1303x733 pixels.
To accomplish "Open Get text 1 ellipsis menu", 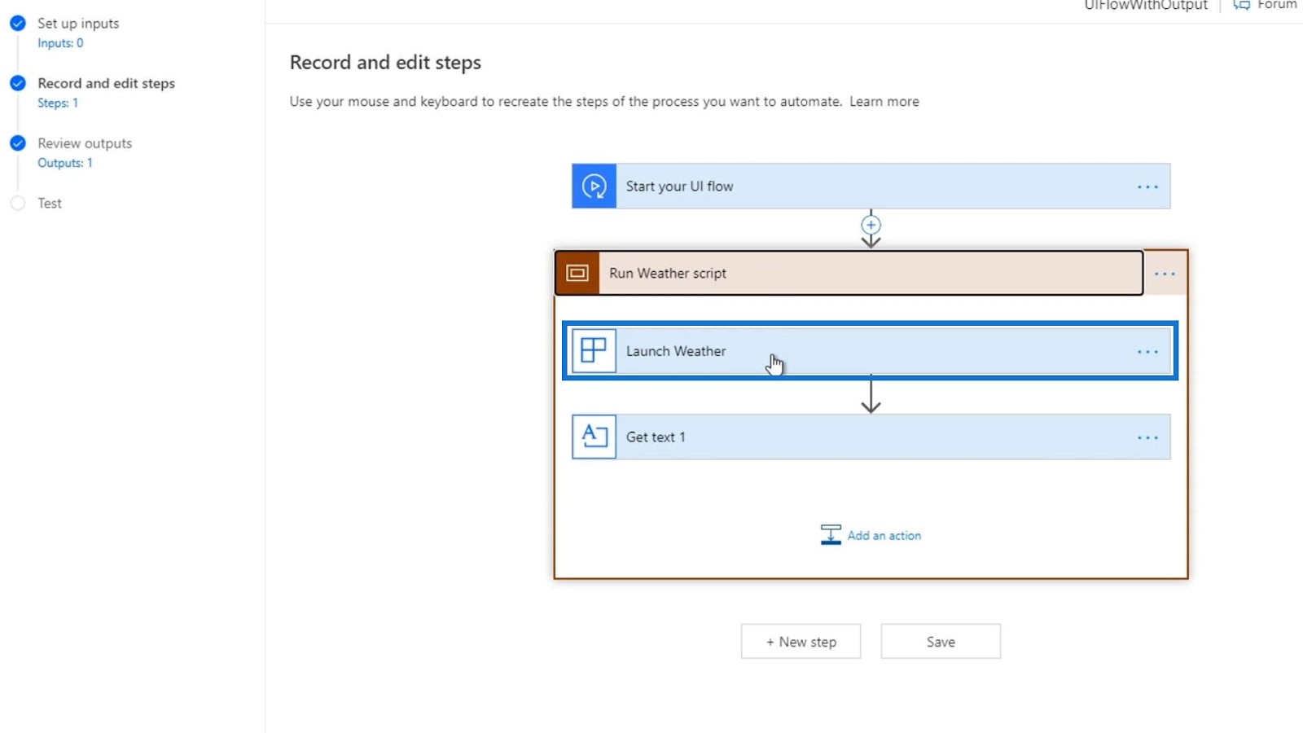I will (x=1147, y=437).
